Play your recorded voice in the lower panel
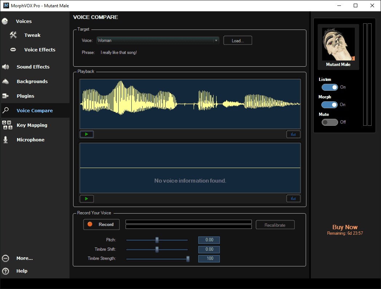Image resolution: width=381 pixels, height=289 pixels. 87,199
